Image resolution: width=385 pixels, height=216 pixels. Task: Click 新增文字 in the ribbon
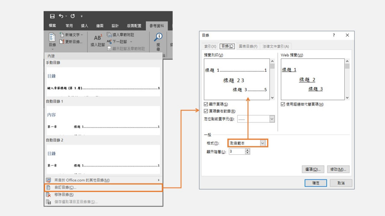[71, 35]
